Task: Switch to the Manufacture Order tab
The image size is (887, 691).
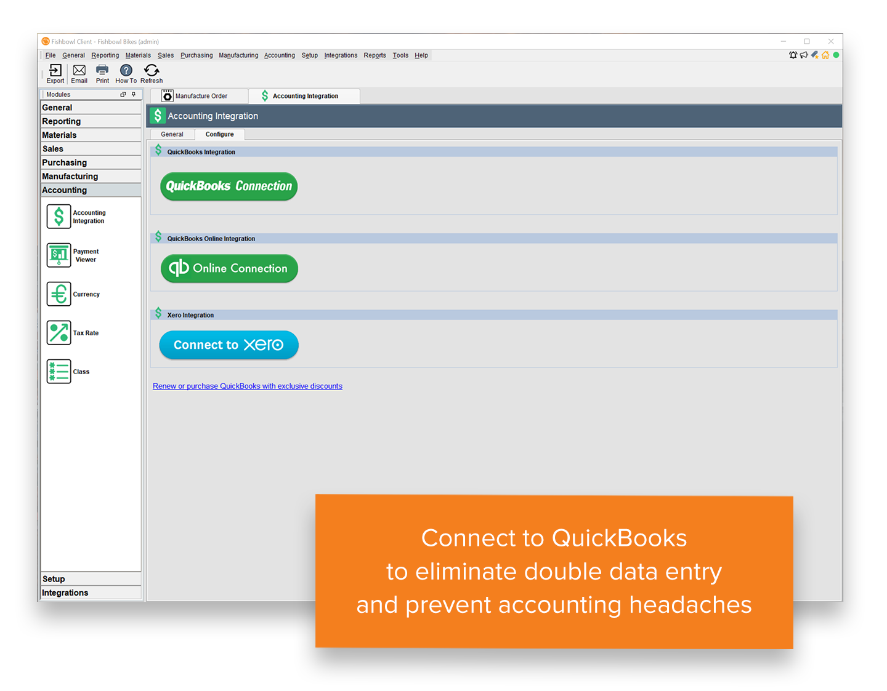Action: 199,96
